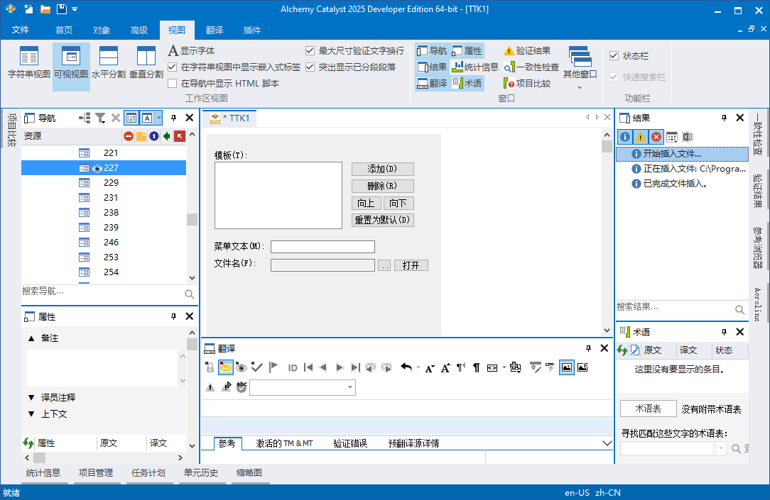The width and height of the screenshot is (770, 500).
Task: Split the workspace with 垂直分割
Action: 146,62
